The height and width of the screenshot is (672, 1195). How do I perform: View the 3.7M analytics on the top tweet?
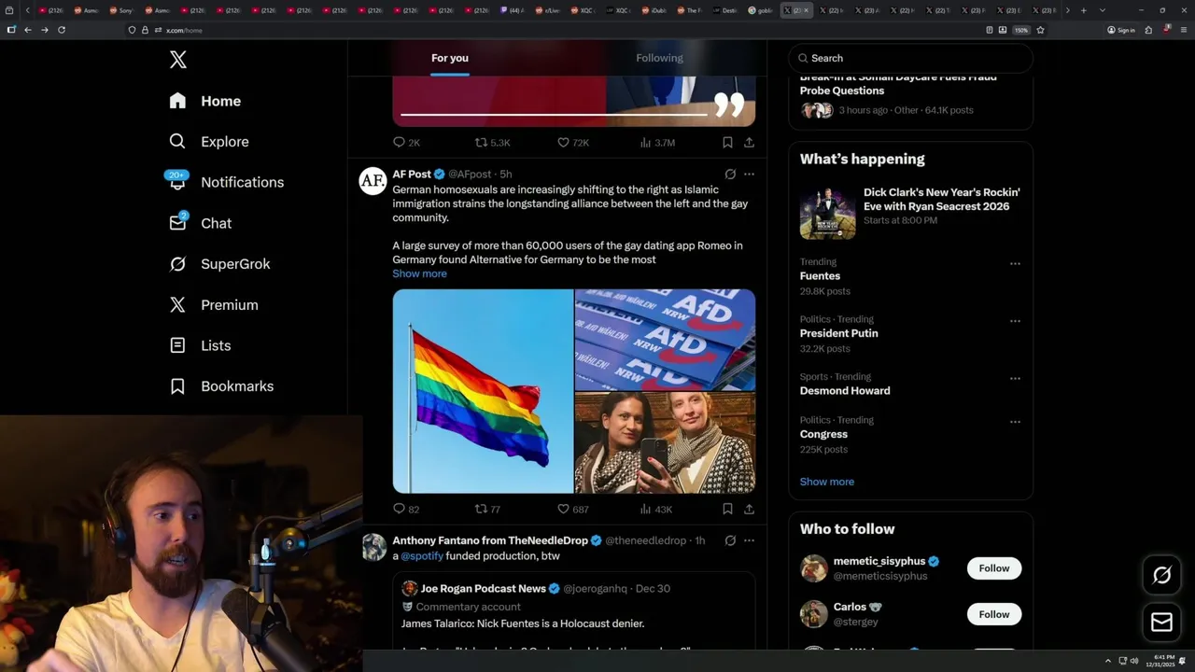point(657,143)
